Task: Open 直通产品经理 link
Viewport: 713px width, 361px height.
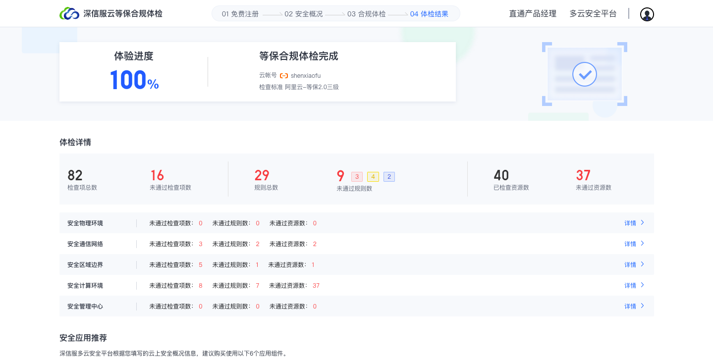Action: point(533,14)
